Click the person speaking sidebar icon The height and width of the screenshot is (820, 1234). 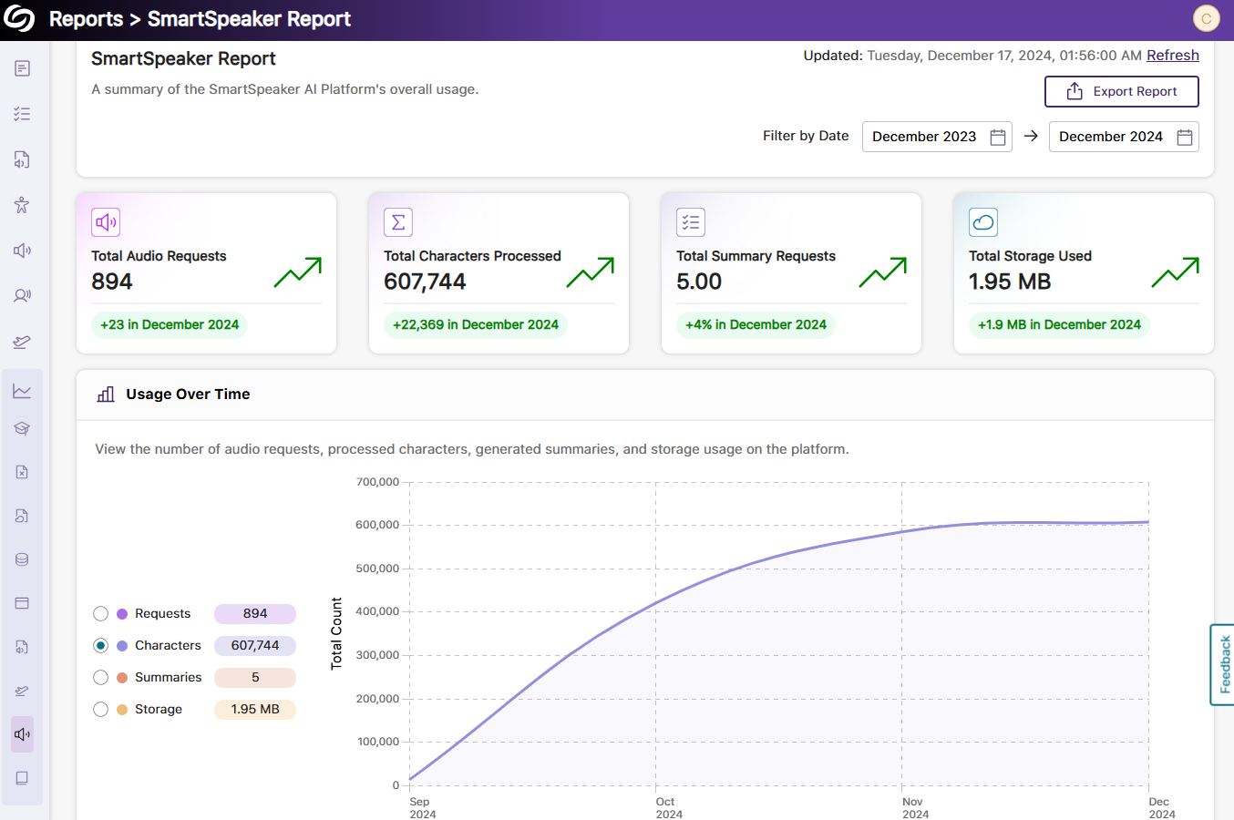pos(22,295)
